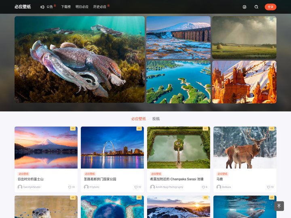The height and width of the screenshot is (218, 291).
Task: Select the 必应壁纸 tab
Action: pos(139,119)
